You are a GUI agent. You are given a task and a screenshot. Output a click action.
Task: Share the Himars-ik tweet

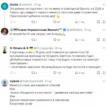point(104,73)
